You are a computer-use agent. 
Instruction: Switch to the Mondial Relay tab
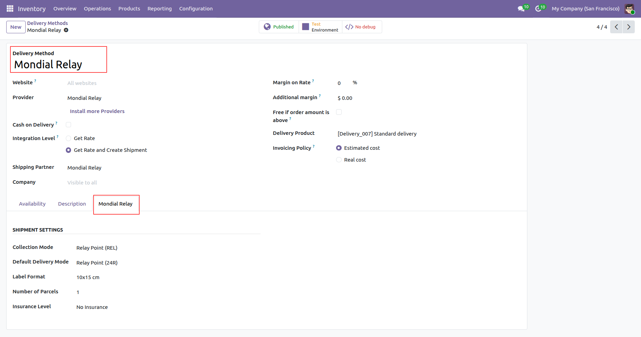coord(115,204)
